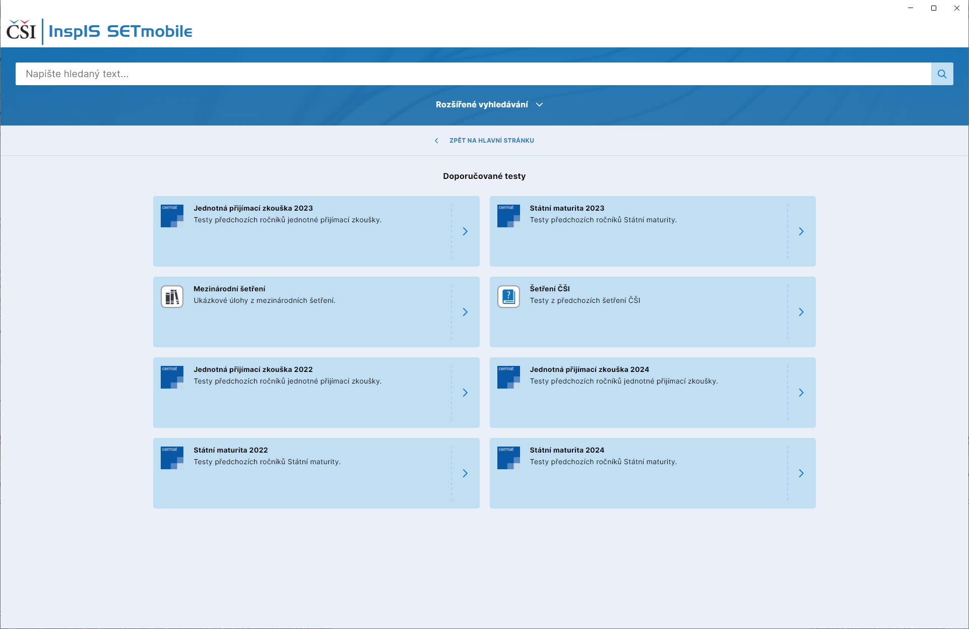Click the Cermat icon for Státní maturita 2022
Screen dimensions: 969x629
[172, 458]
